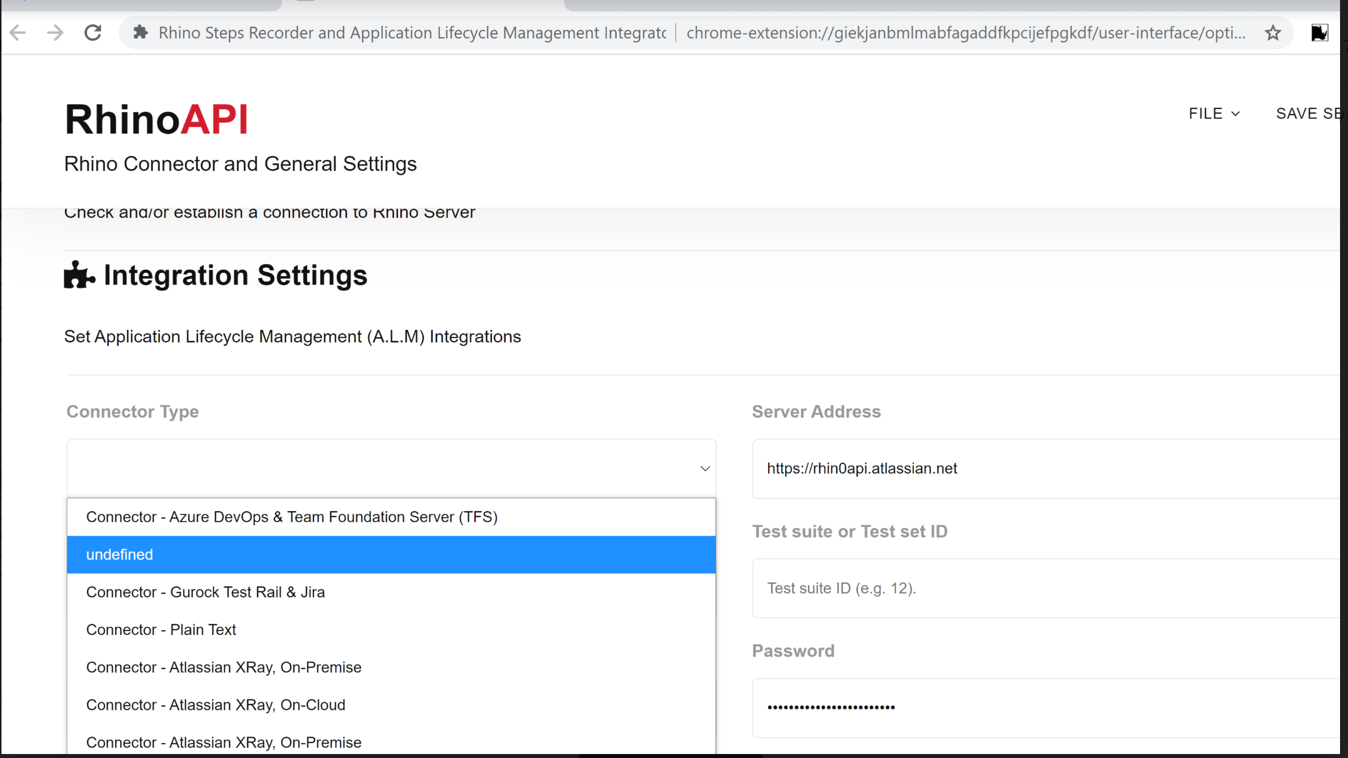Click the SAVE button
The width and height of the screenshot is (1348, 758).
[x=1307, y=114]
